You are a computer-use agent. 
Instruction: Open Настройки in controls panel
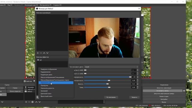[x=164, y=99]
